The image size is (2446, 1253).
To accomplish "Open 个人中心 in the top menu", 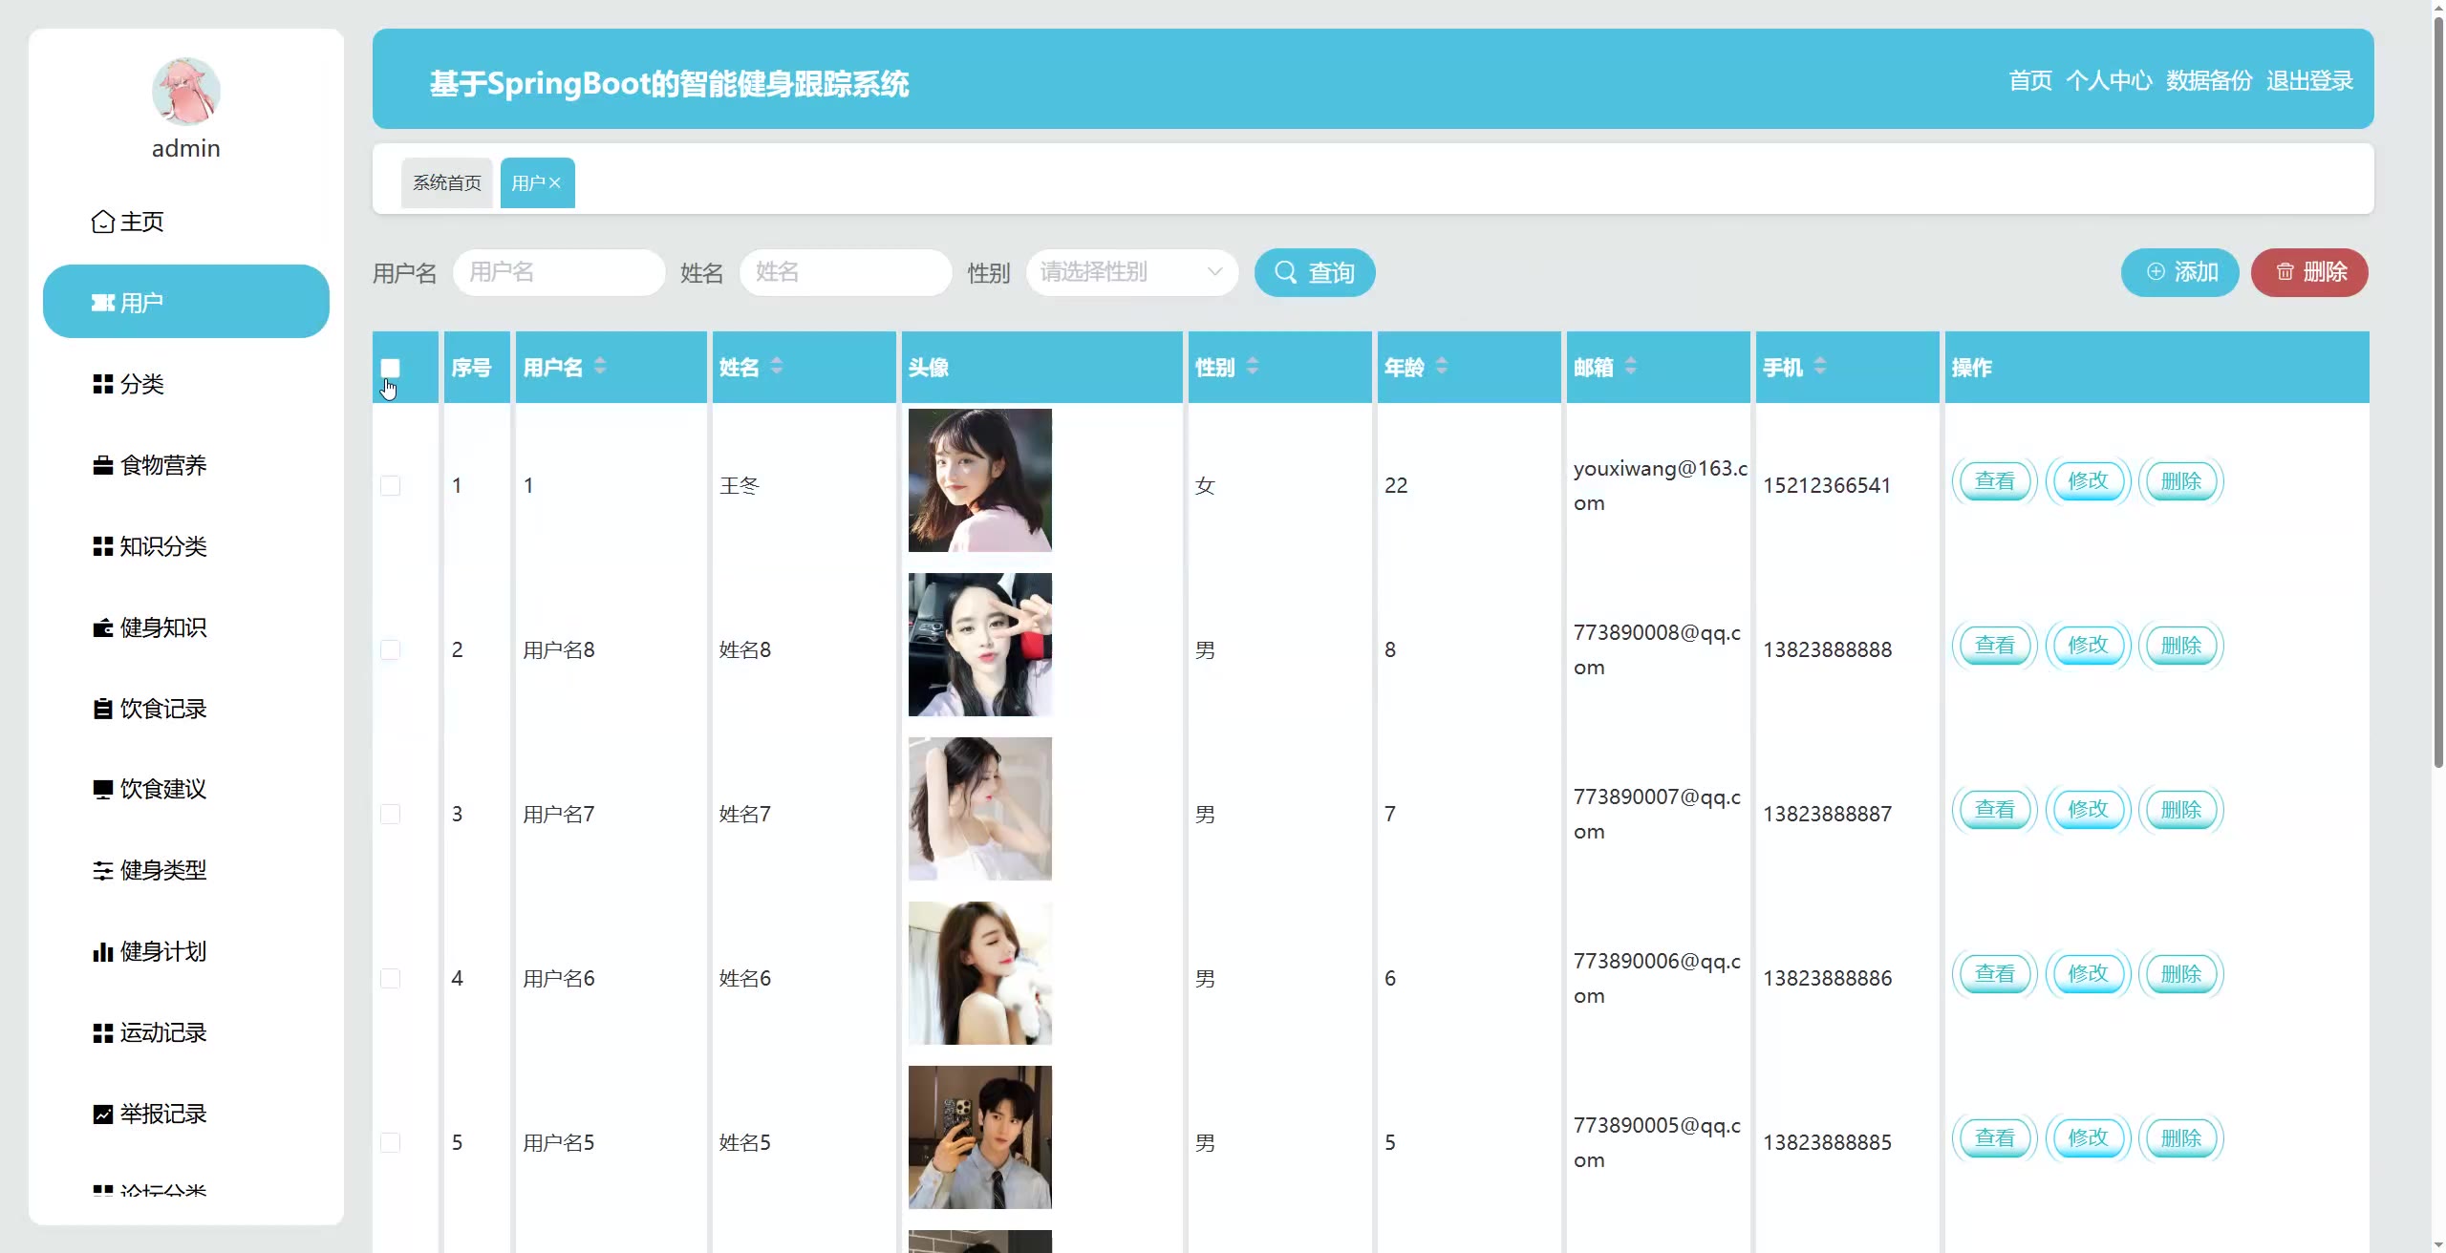I will [2109, 80].
